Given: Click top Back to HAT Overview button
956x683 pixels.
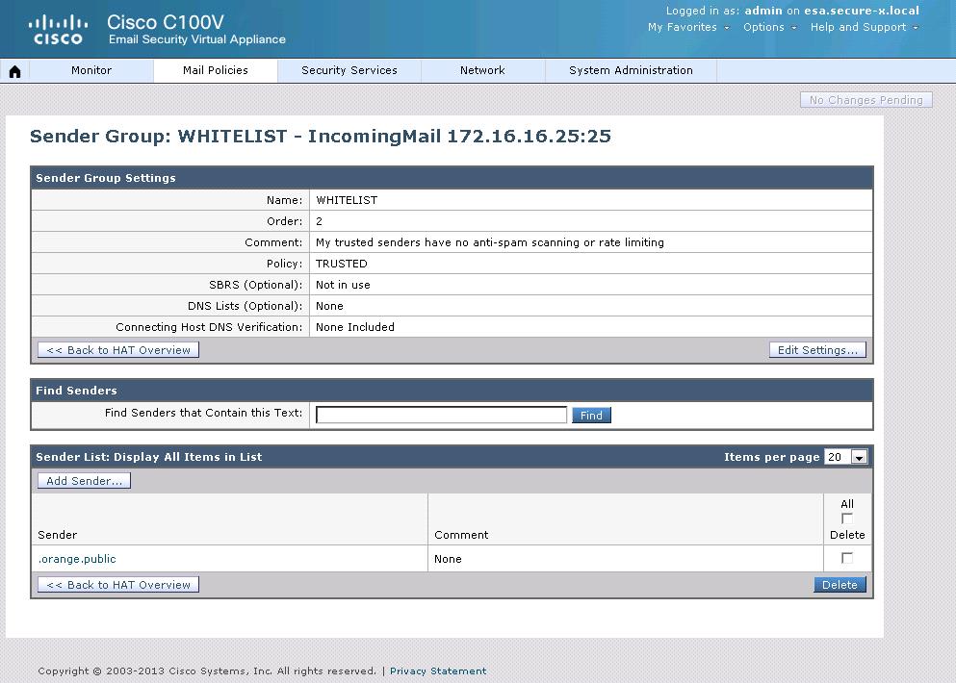Looking at the screenshot, I should click(x=118, y=350).
